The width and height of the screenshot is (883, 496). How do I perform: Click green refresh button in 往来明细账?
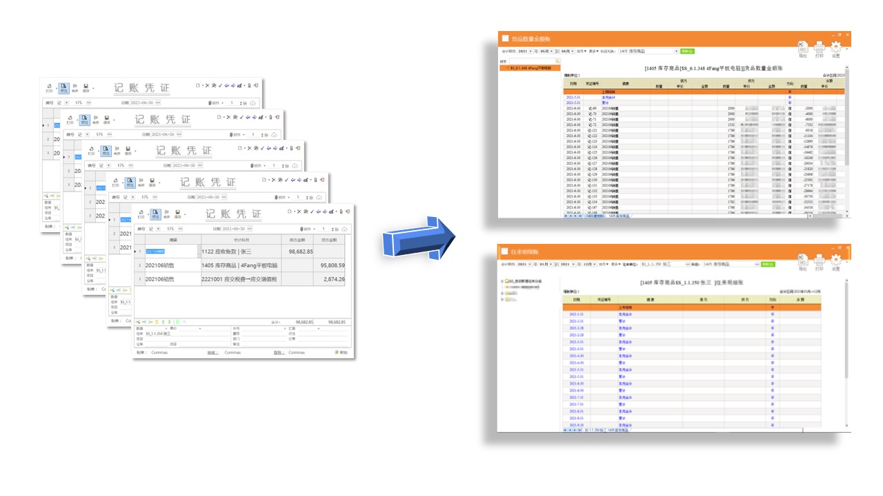tap(767, 264)
